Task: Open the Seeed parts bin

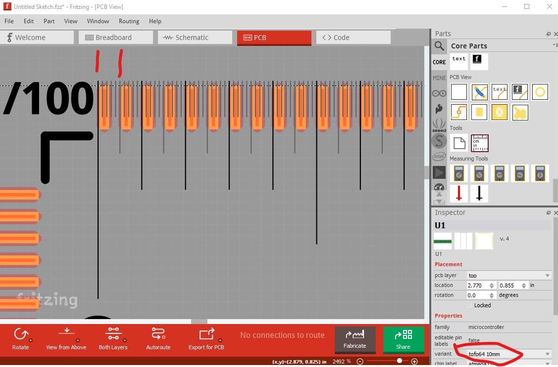Action: 439,125
